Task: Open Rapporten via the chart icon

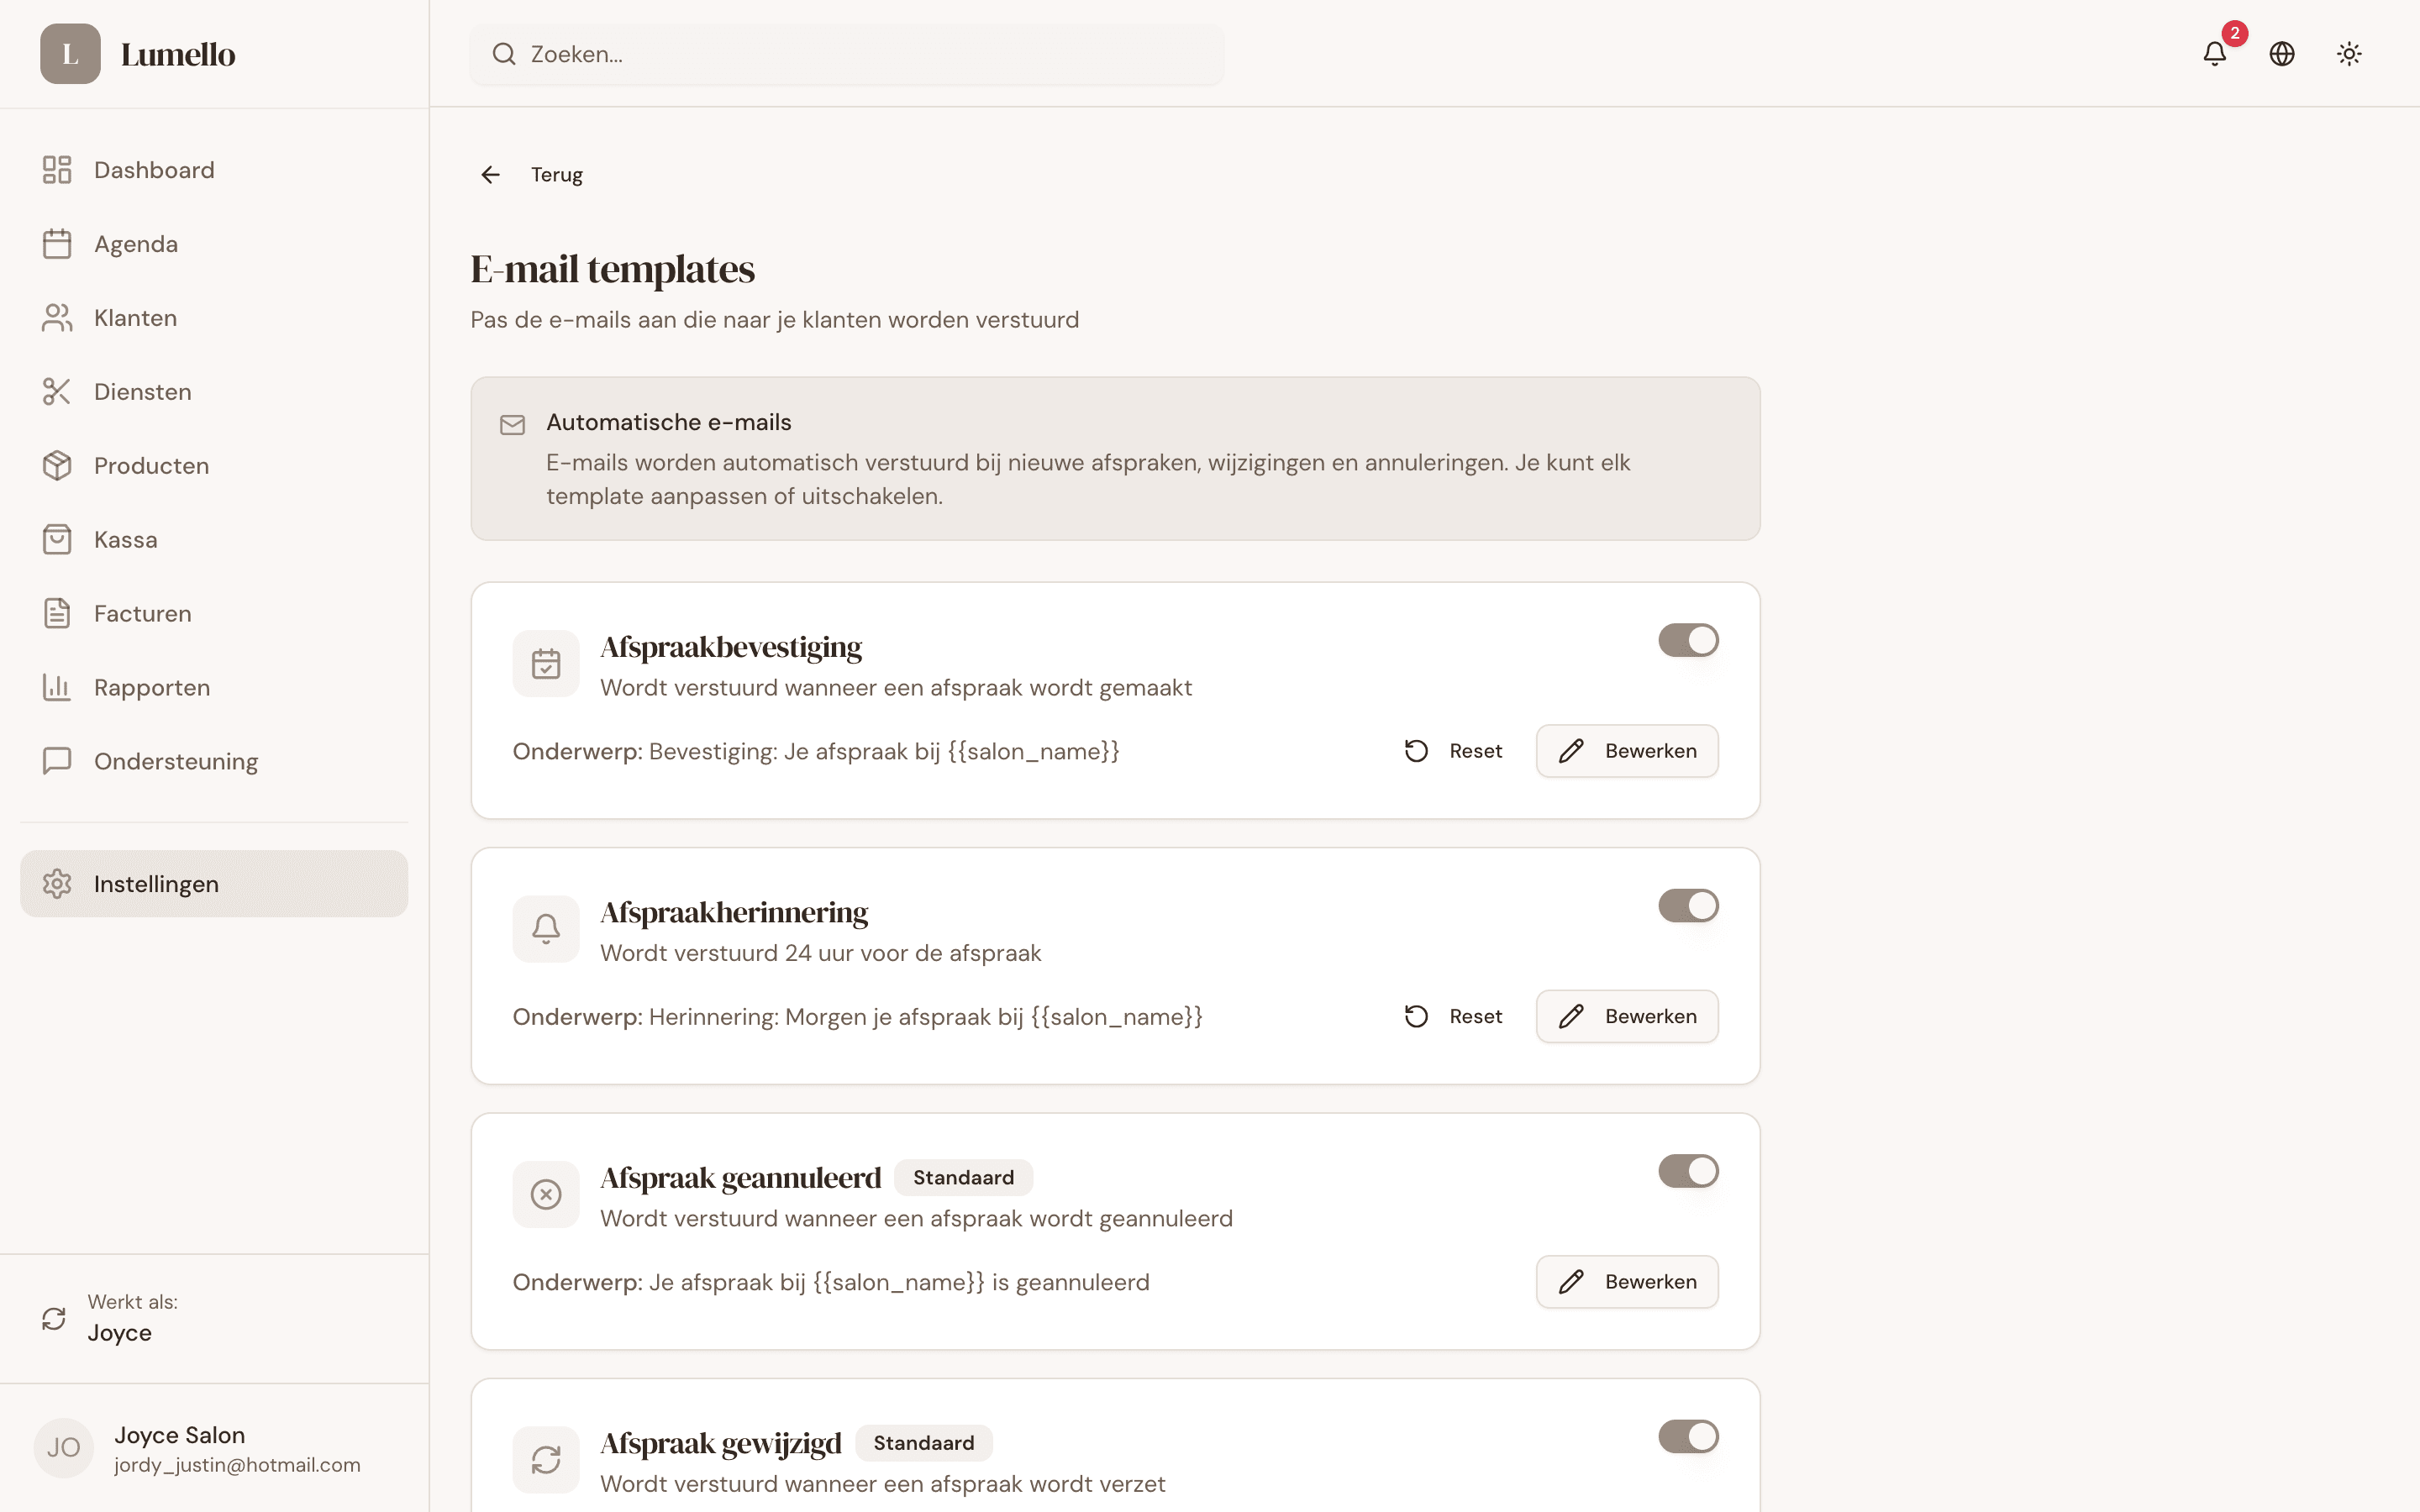Action: click(56, 687)
